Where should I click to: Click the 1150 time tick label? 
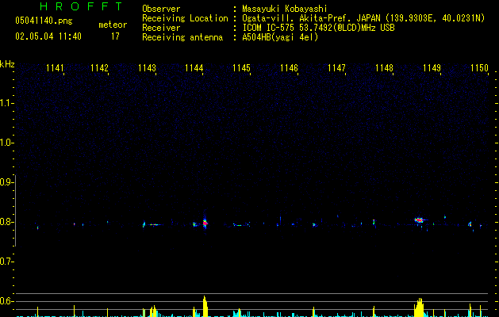click(479, 68)
